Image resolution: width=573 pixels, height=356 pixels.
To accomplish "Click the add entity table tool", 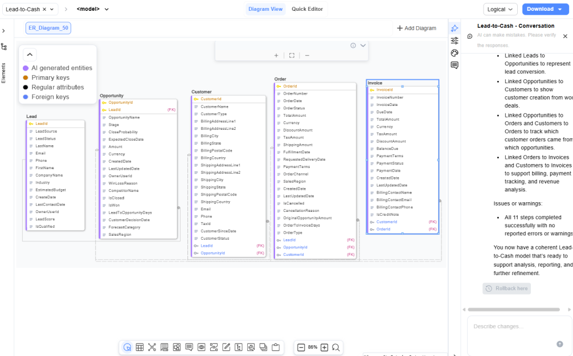I will point(140,347).
